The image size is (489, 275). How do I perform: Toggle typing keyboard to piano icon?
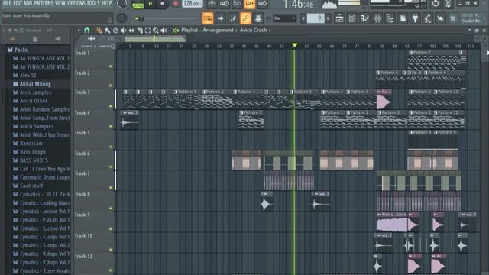coord(208,18)
